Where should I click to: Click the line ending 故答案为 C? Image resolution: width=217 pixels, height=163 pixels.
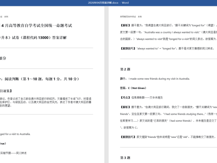(x=129, y=127)
